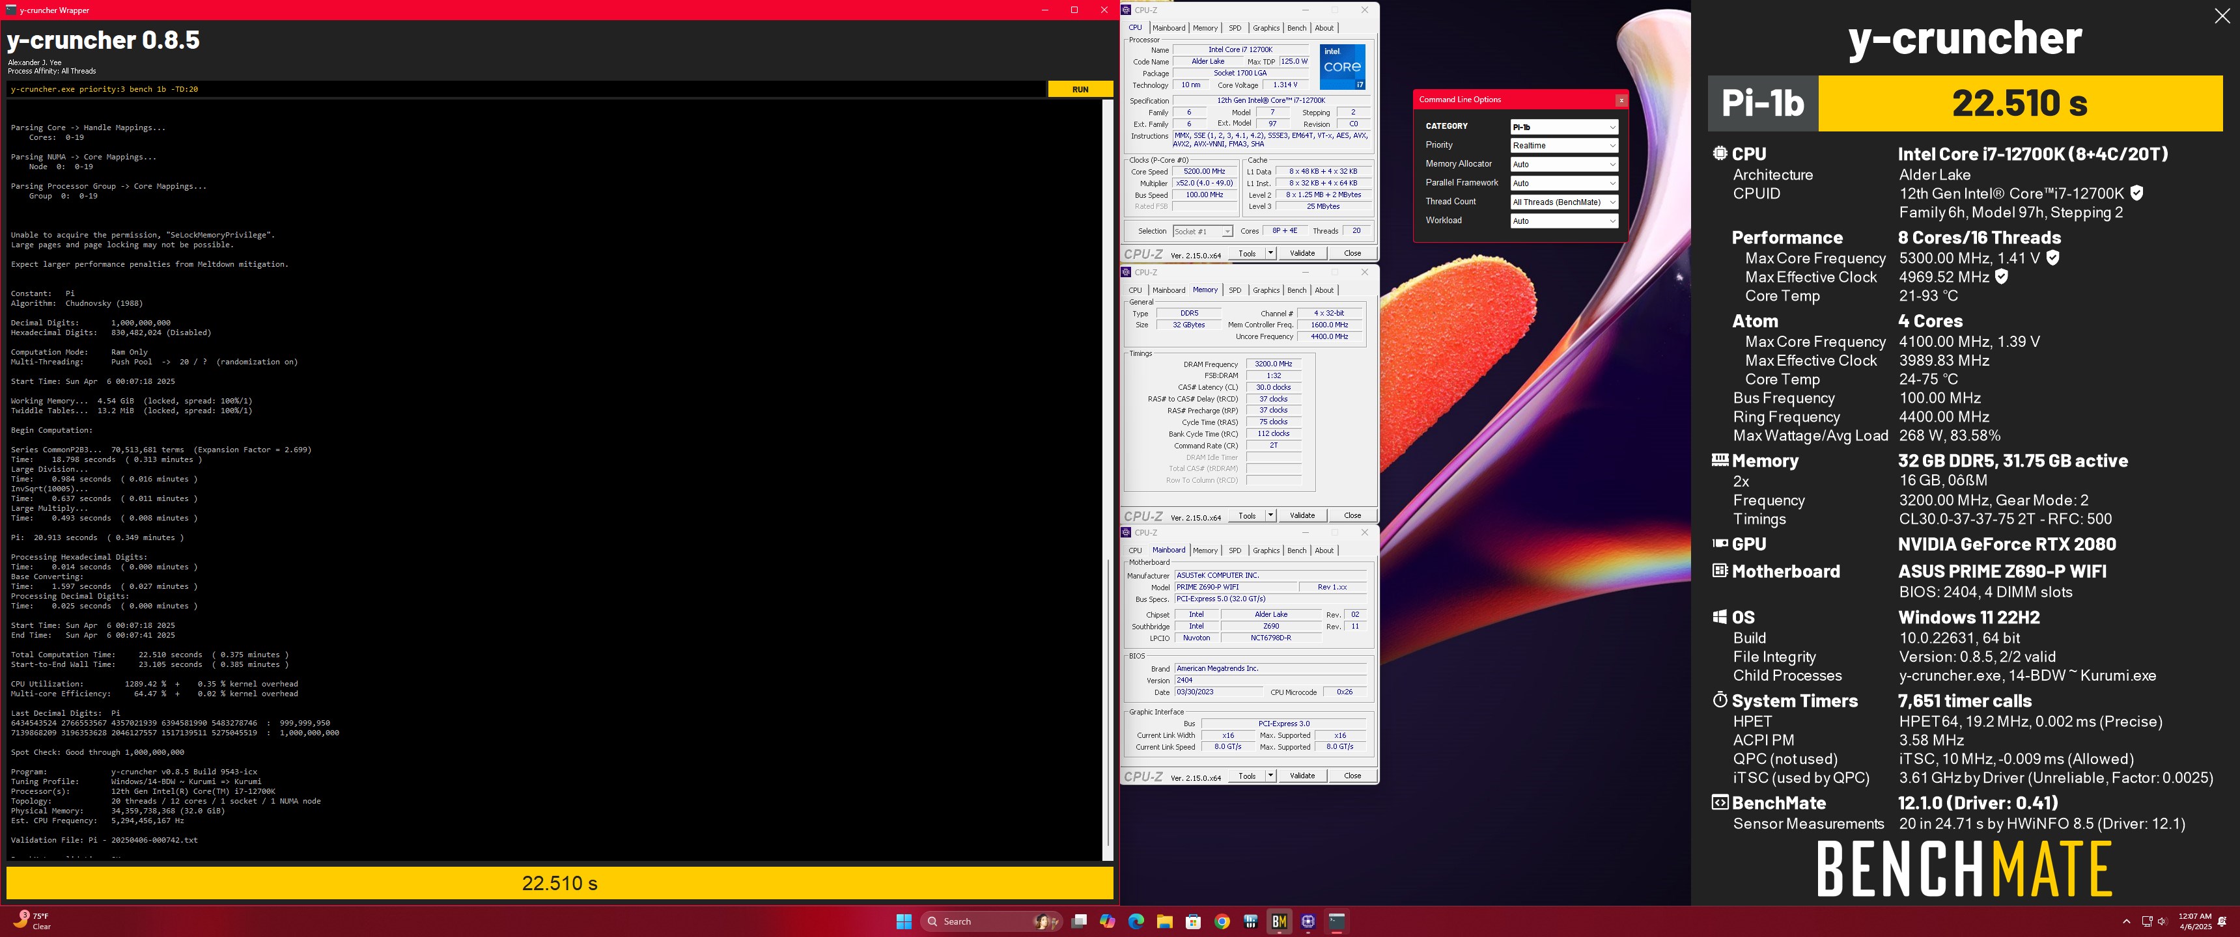
Task: Click the GPU icon in the result panel
Action: [1719, 543]
